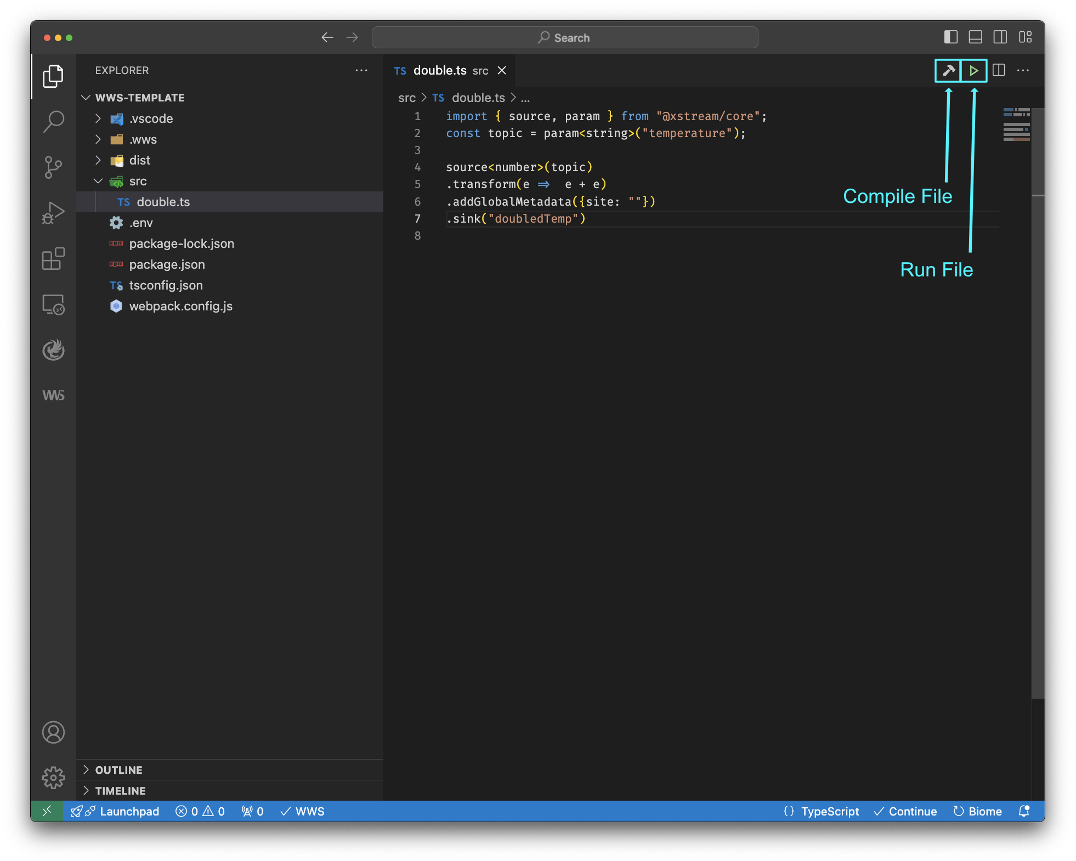Viewport: 1076px width, 861px height.
Task: Open the Source Control view
Action: click(53, 167)
